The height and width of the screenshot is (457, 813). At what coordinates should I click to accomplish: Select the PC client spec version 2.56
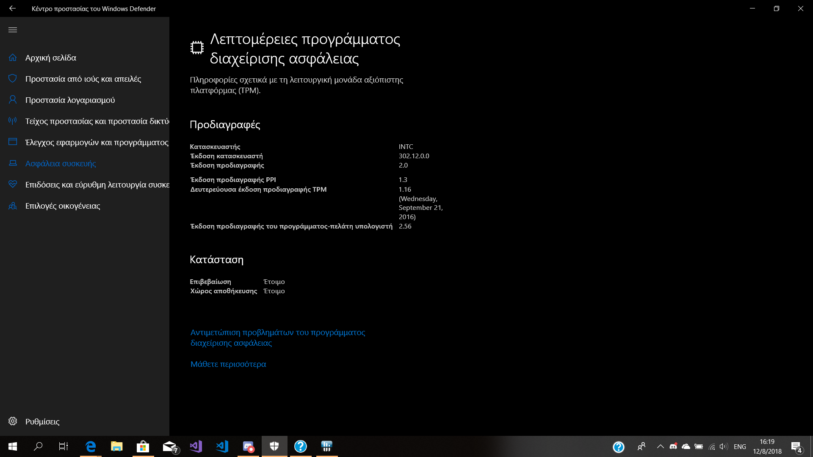pyautogui.click(x=405, y=226)
